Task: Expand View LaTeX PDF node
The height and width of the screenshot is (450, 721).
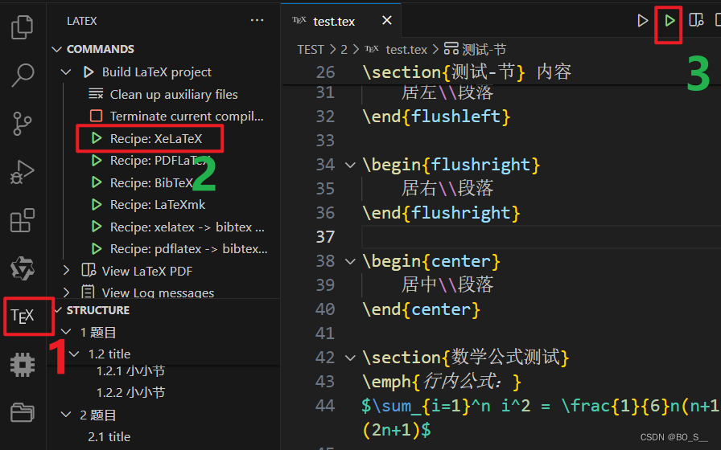Action: (x=67, y=271)
